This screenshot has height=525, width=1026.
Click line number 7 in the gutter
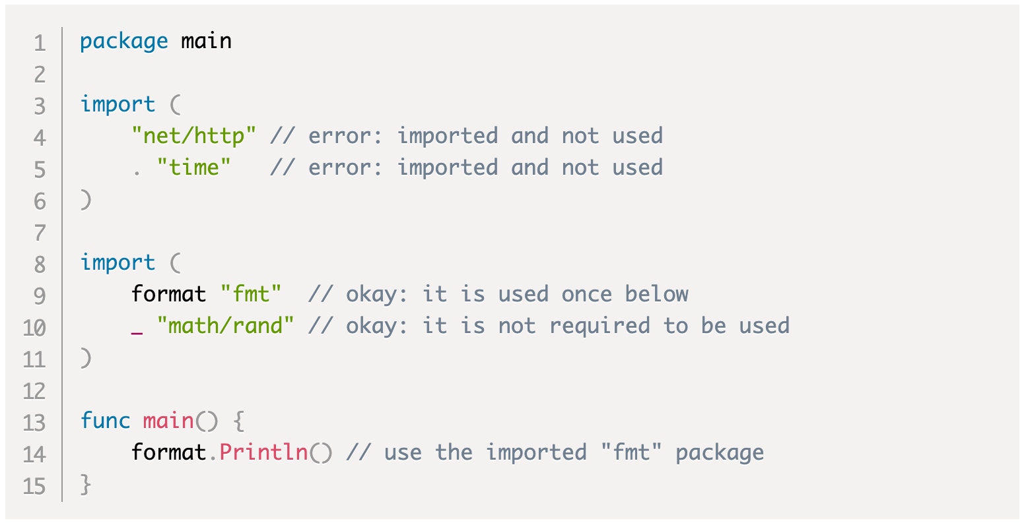[x=40, y=233]
